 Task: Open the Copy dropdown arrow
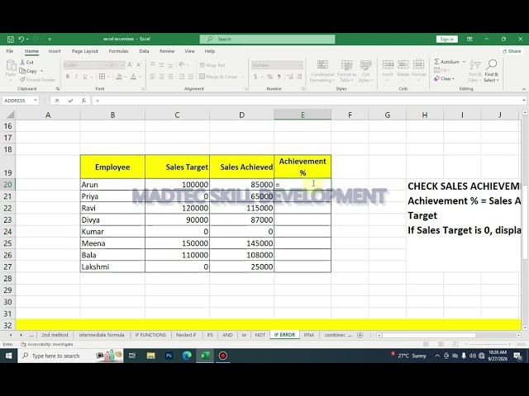point(41,71)
